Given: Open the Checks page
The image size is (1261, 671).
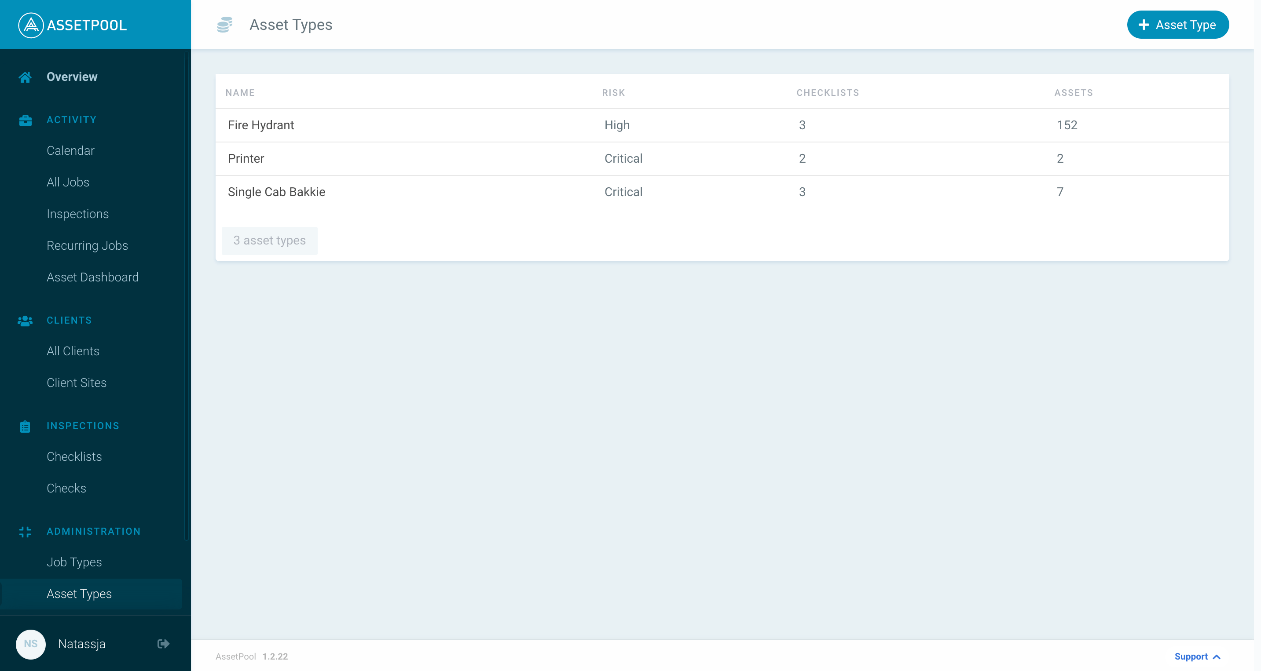Looking at the screenshot, I should pos(66,489).
